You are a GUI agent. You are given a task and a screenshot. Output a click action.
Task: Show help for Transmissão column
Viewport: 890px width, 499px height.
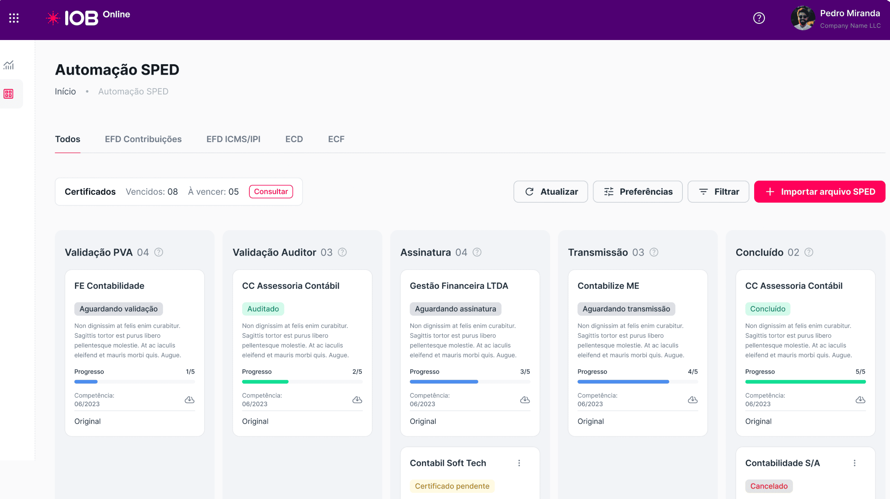[x=654, y=252]
